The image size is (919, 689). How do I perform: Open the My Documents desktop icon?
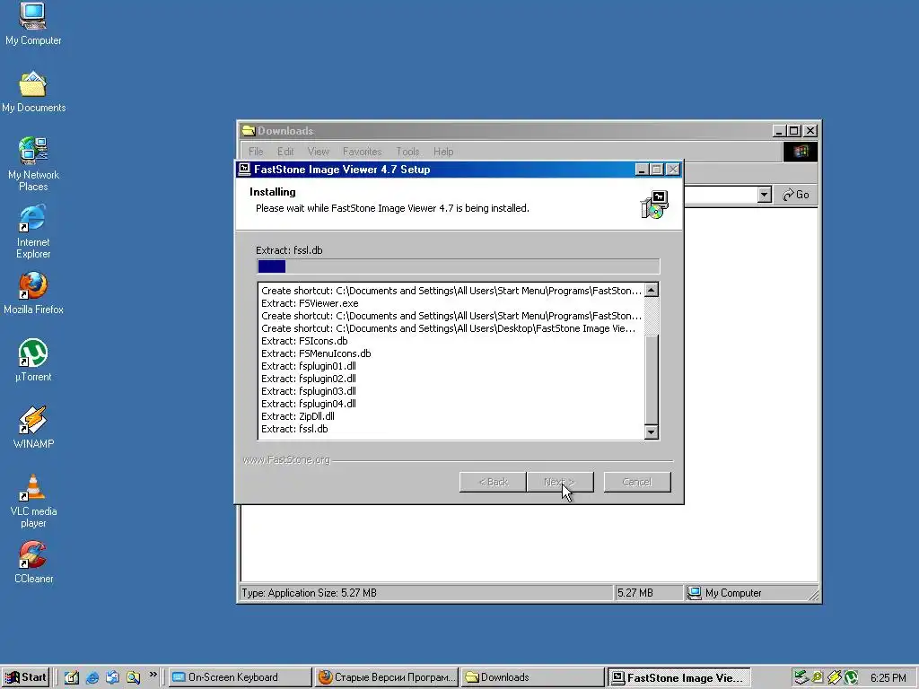(33, 92)
